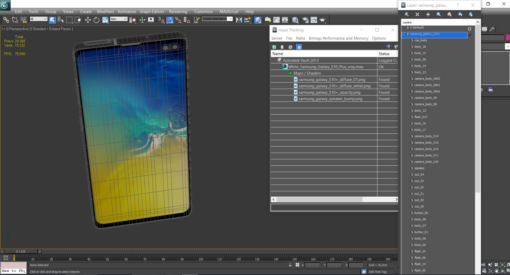510x275 pixels.
Task: Click the X coordinate input field
Action: [312, 265]
